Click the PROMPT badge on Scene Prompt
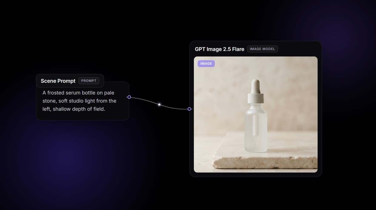Viewport: 376px width, 210px height. 89,81
